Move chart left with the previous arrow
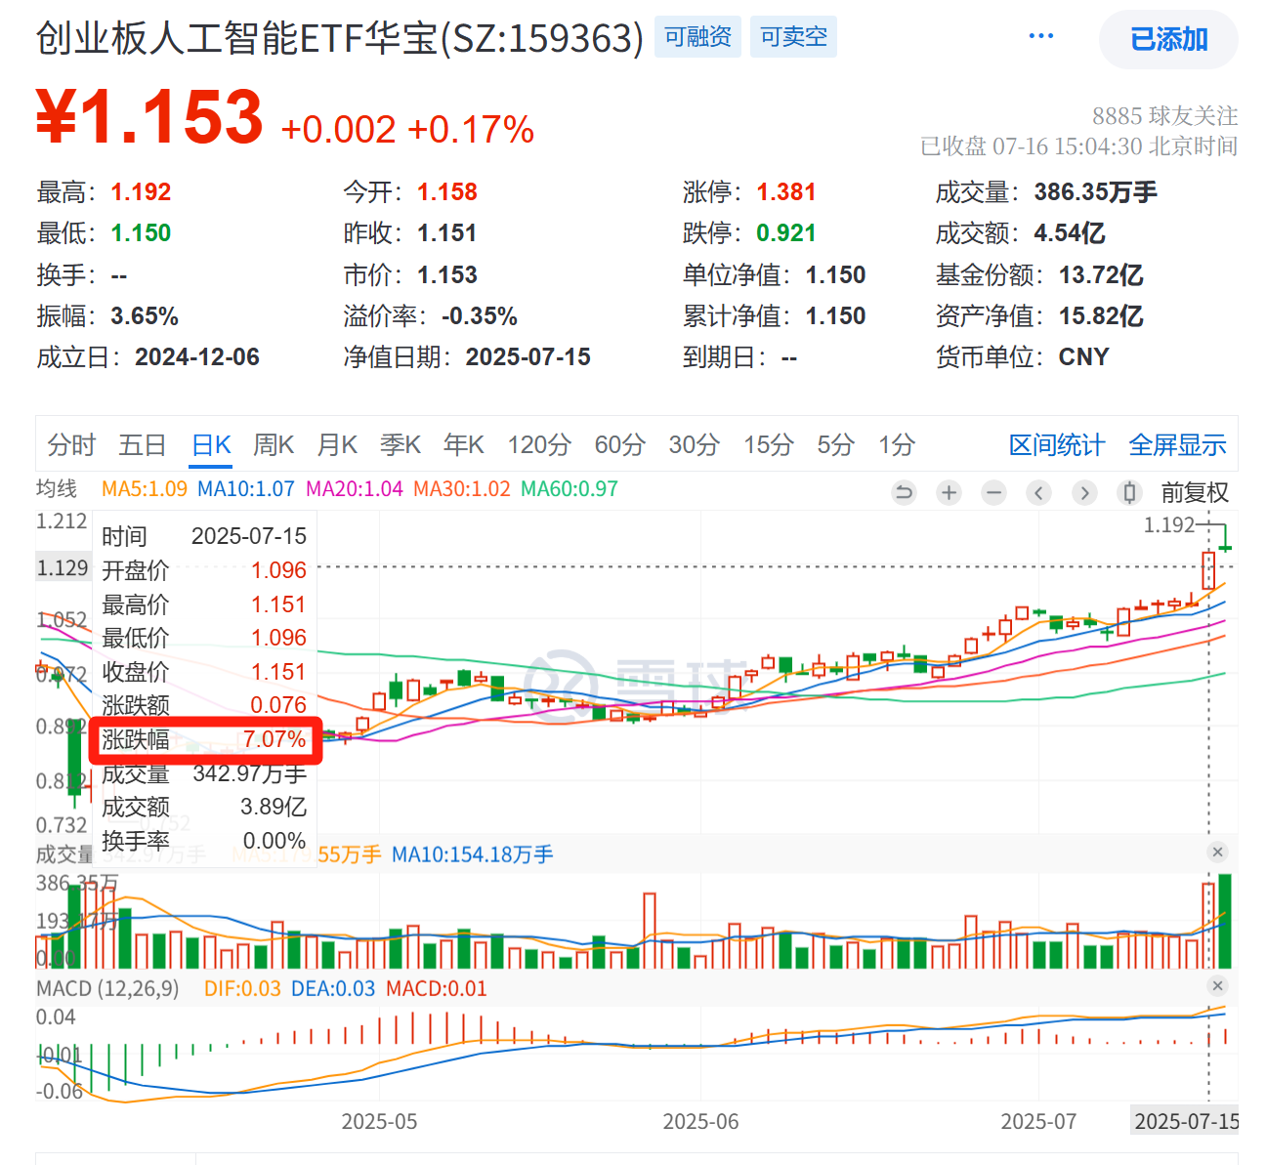1266x1165 pixels. coord(1039,492)
